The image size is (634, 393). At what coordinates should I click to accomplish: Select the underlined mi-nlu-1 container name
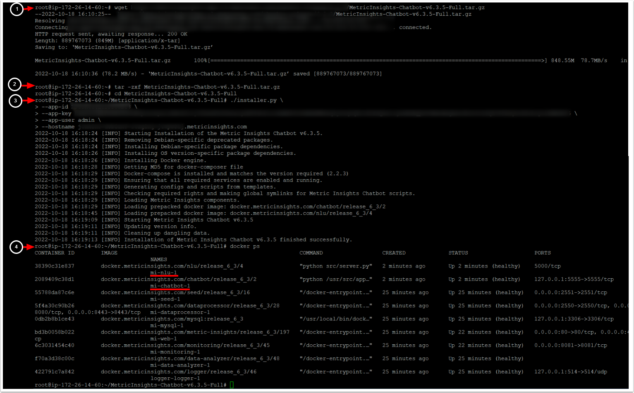[164, 273]
